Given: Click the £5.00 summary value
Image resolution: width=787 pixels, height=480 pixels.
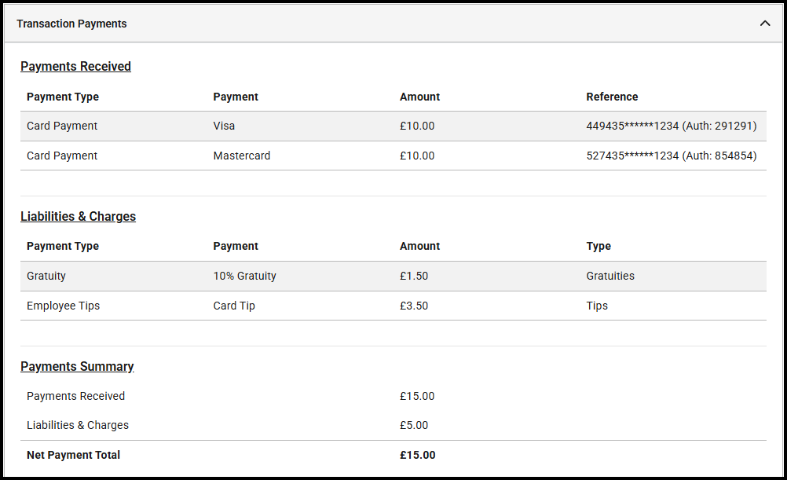Looking at the screenshot, I should tap(414, 425).
